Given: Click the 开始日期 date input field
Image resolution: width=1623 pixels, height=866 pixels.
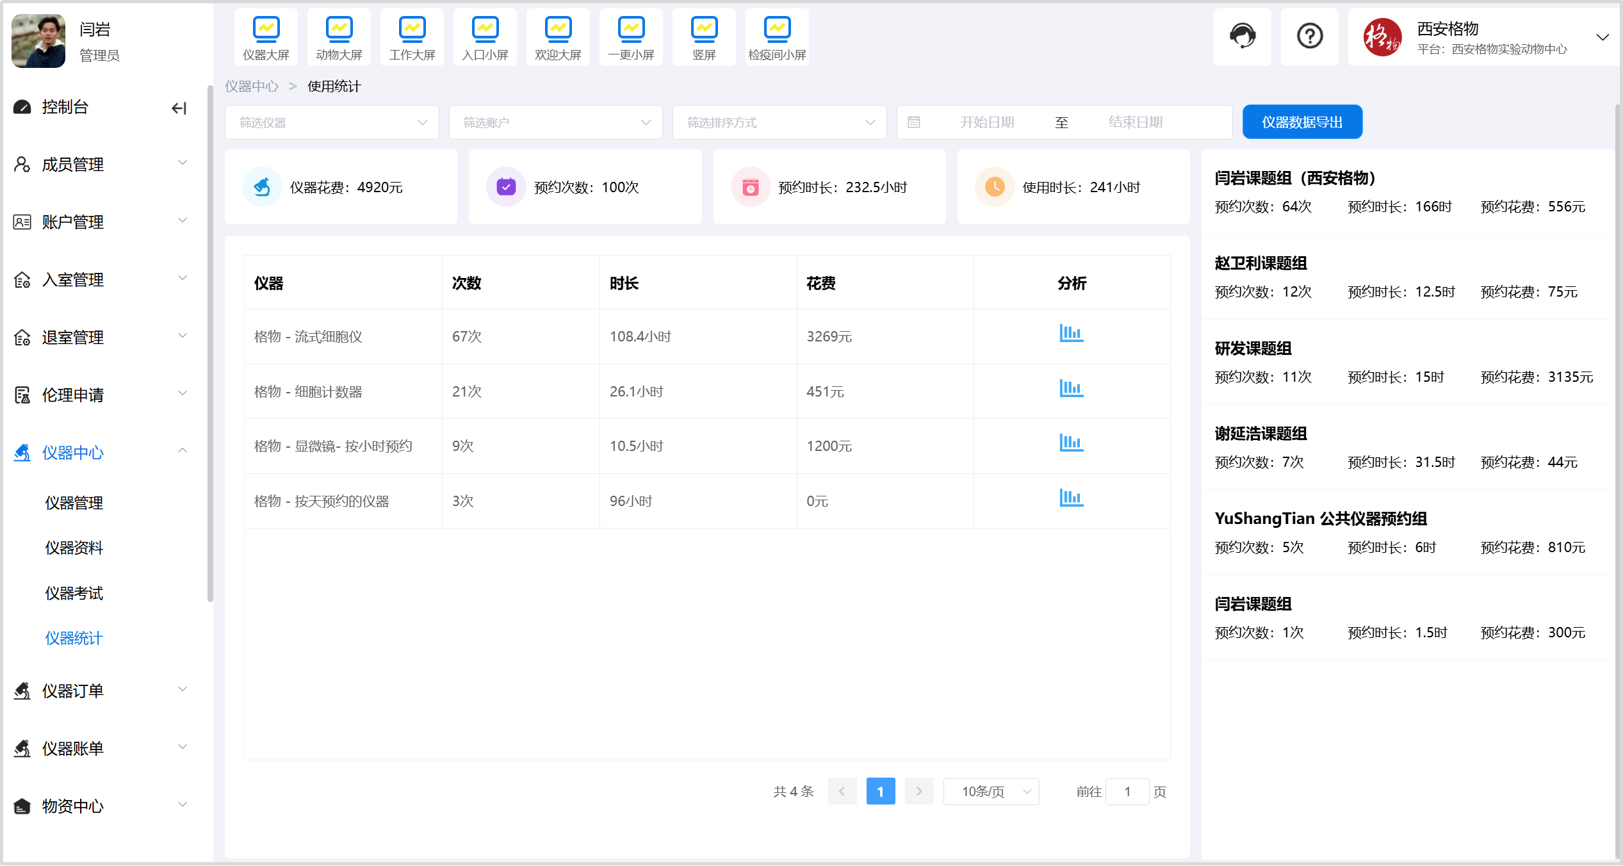Looking at the screenshot, I should point(986,122).
